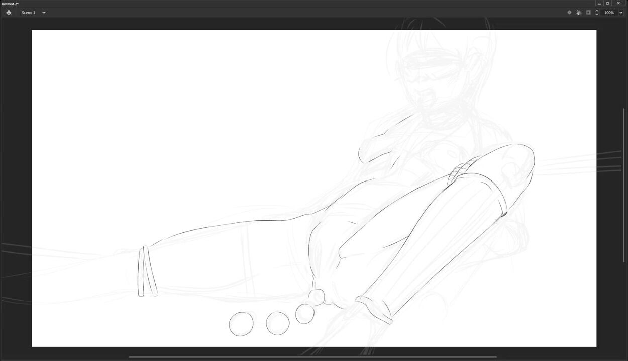The height and width of the screenshot is (361, 628).
Task: Open the Edit Symbols menu icon
Action: click(x=9, y=13)
